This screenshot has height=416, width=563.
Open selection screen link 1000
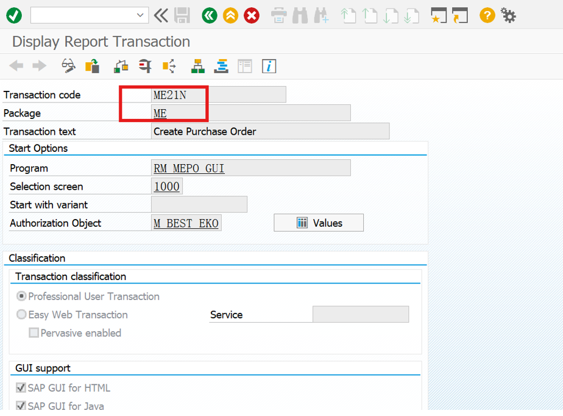click(166, 186)
